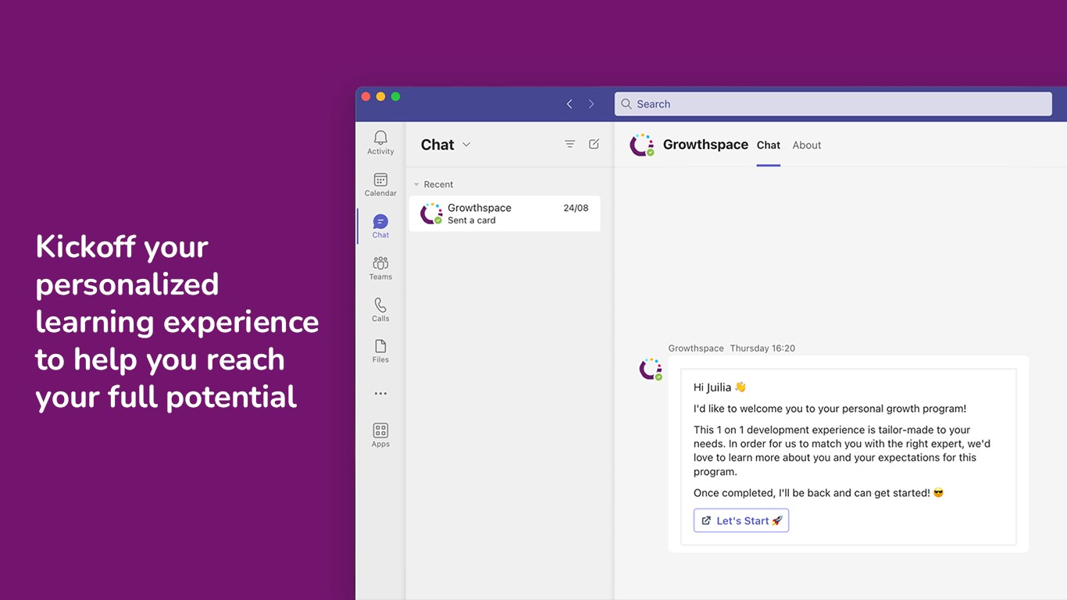
Task: Click the 'Thursday 16:20' timestamp
Action: (762, 348)
